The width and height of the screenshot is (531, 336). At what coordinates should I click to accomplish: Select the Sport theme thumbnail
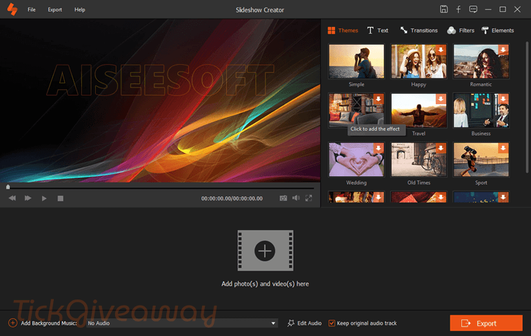[x=481, y=159]
